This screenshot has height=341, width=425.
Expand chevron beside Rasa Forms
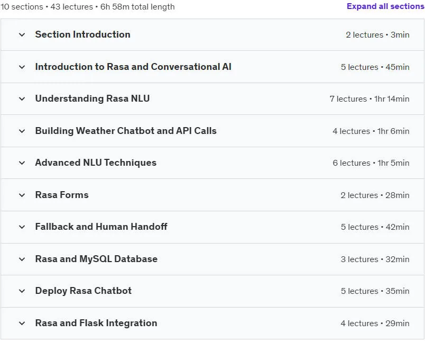tap(22, 195)
